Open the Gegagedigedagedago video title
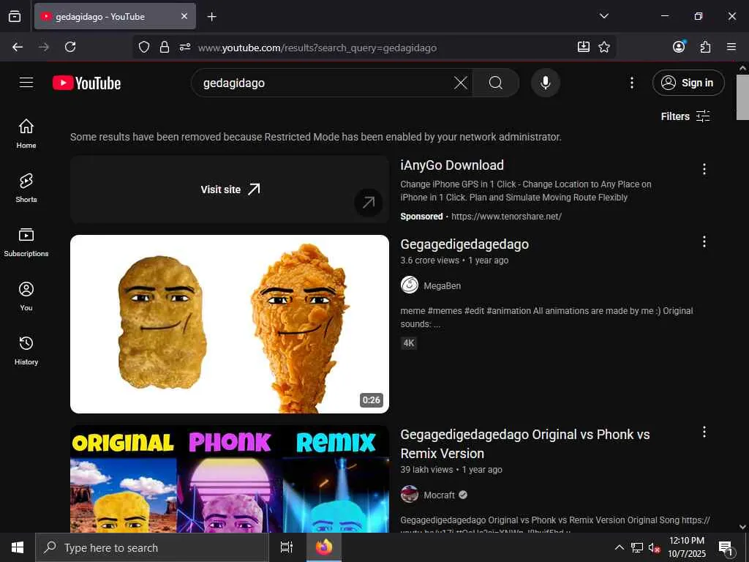Image resolution: width=749 pixels, height=562 pixels. coord(464,244)
